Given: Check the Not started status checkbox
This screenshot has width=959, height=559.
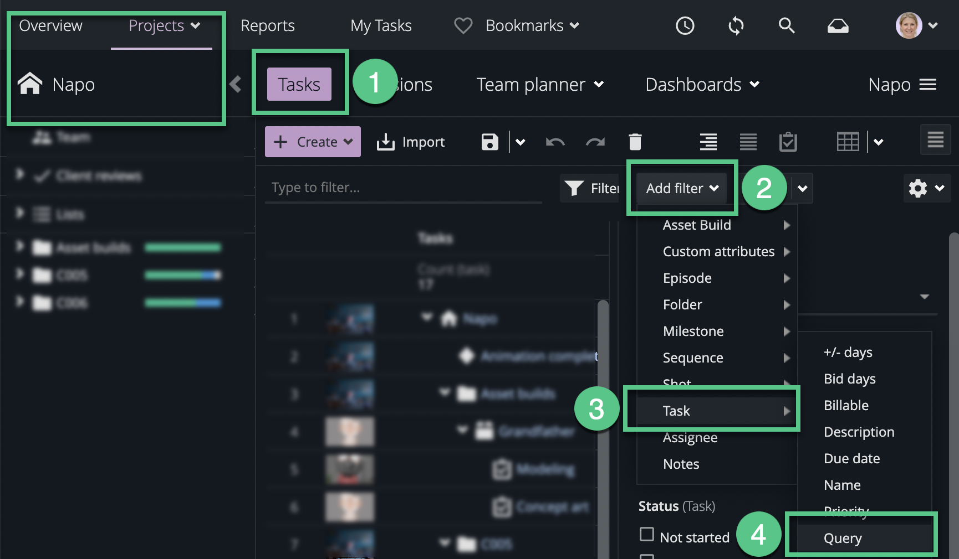Looking at the screenshot, I should pos(646,535).
